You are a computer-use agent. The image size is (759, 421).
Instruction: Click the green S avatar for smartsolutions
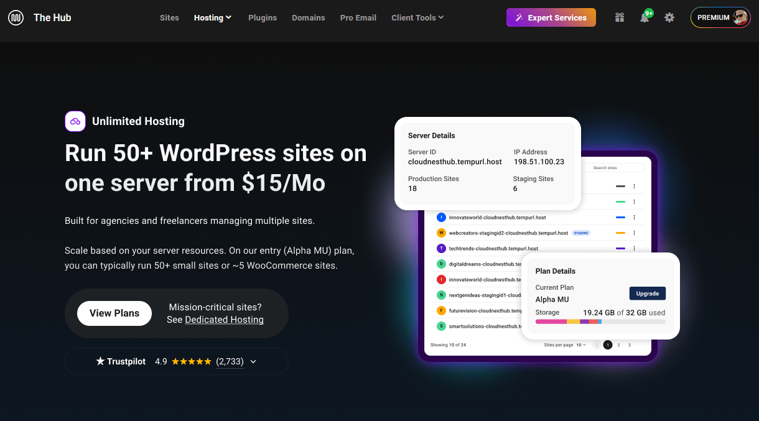point(441,326)
